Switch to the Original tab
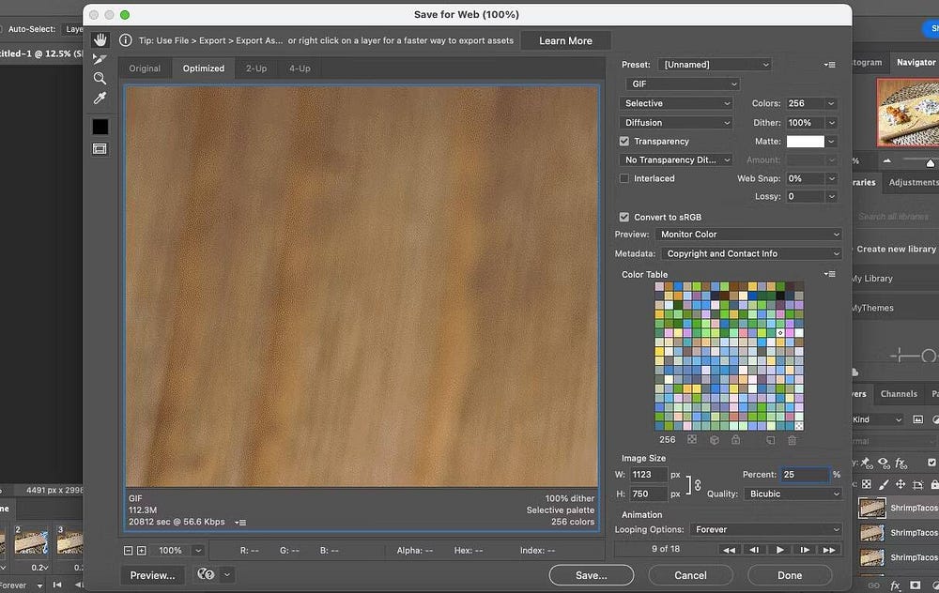The image size is (939, 593). coord(145,68)
